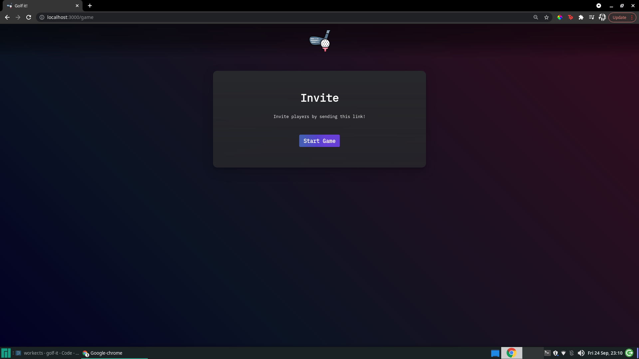Switch to the VS Code worker.ts window
Image resolution: width=639 pixels, height=359 pixels.
pyautogui.click(x=48, y=353)
